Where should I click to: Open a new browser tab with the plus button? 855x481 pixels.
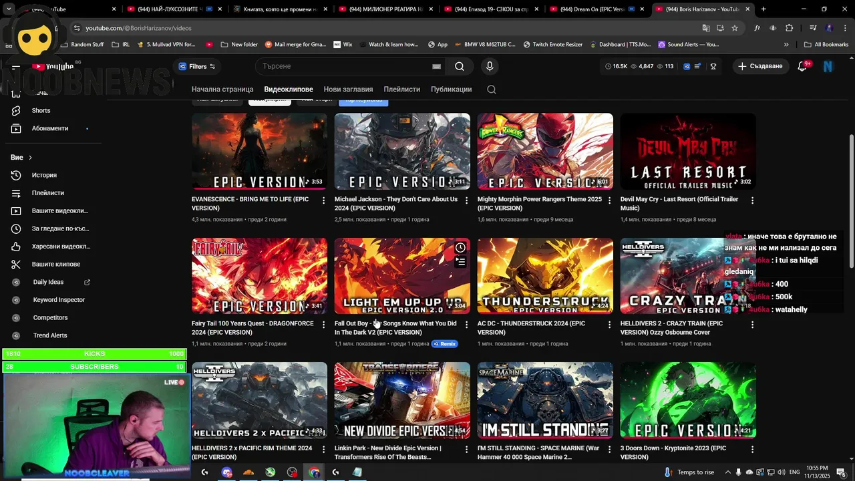tap(763, 9)
